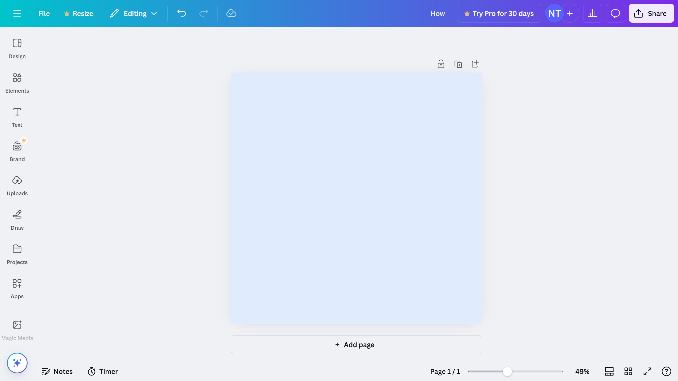678x381 pixels.
Task: Toggle the page lock
Action: click(x=440, y=64)
